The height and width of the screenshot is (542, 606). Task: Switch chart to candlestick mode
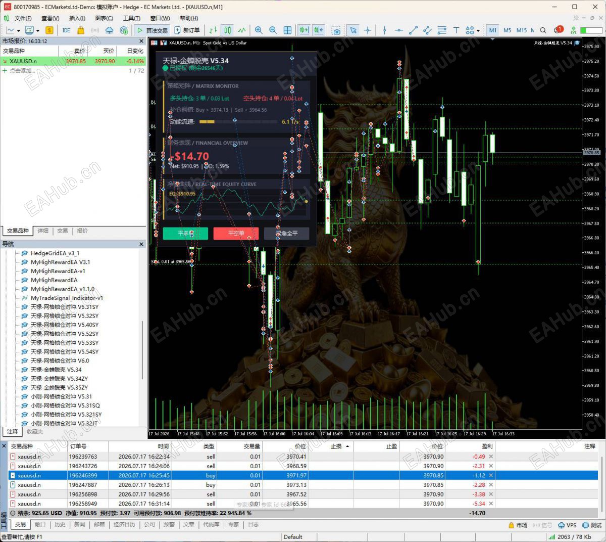pos(228,30)
